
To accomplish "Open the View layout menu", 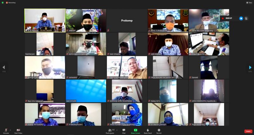I will 249,3.
